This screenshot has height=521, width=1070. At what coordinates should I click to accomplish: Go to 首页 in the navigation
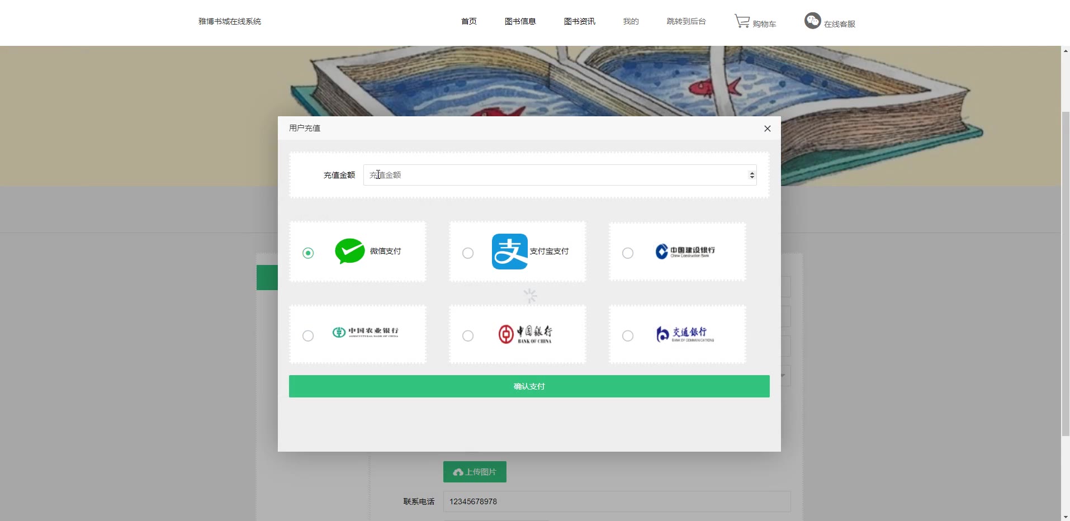pyautogui.click(x=469, y=21)
